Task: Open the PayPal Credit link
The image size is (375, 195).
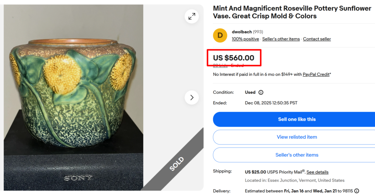Action: point(316,75)
